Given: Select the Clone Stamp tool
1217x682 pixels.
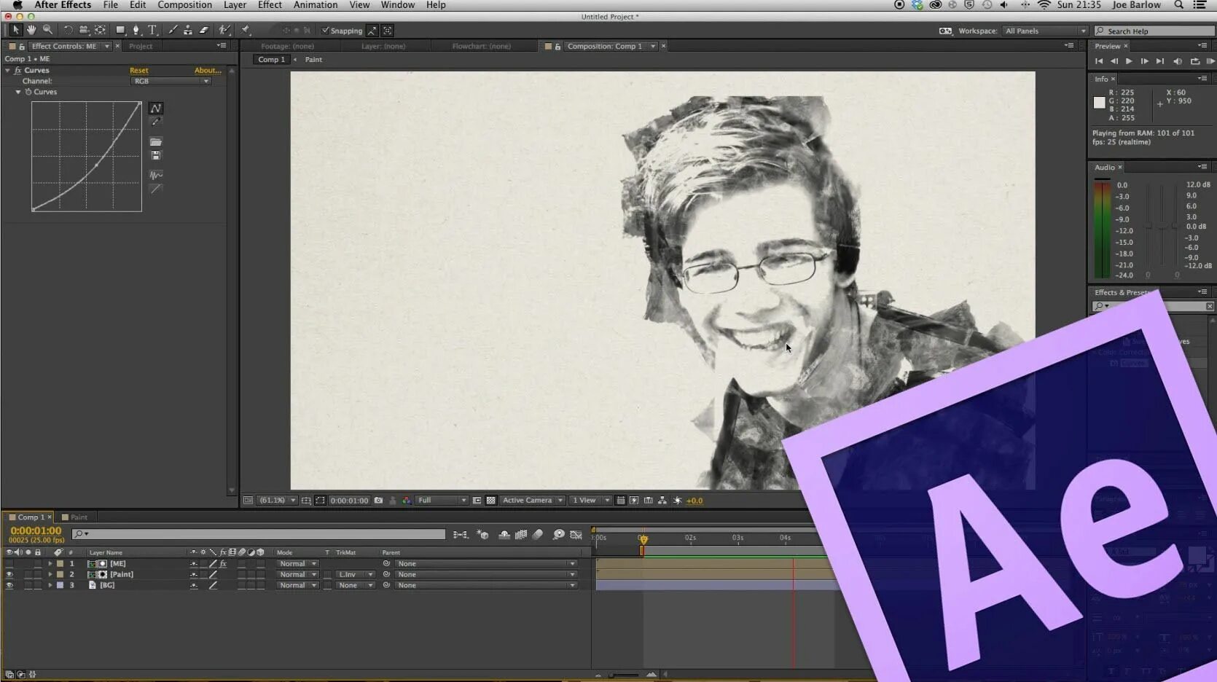Looking at the screenshot, I should 188,30.
